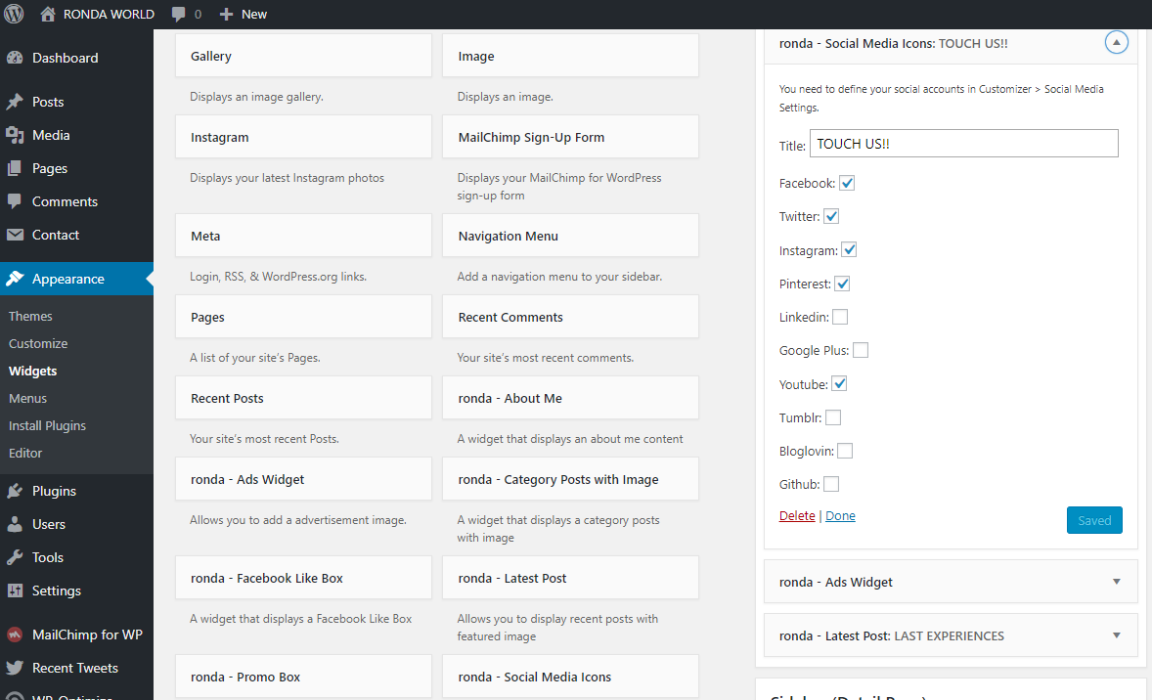The image size is (1152, 700).
Task: Enable the Github checkbox
Action: coord(831,484)
